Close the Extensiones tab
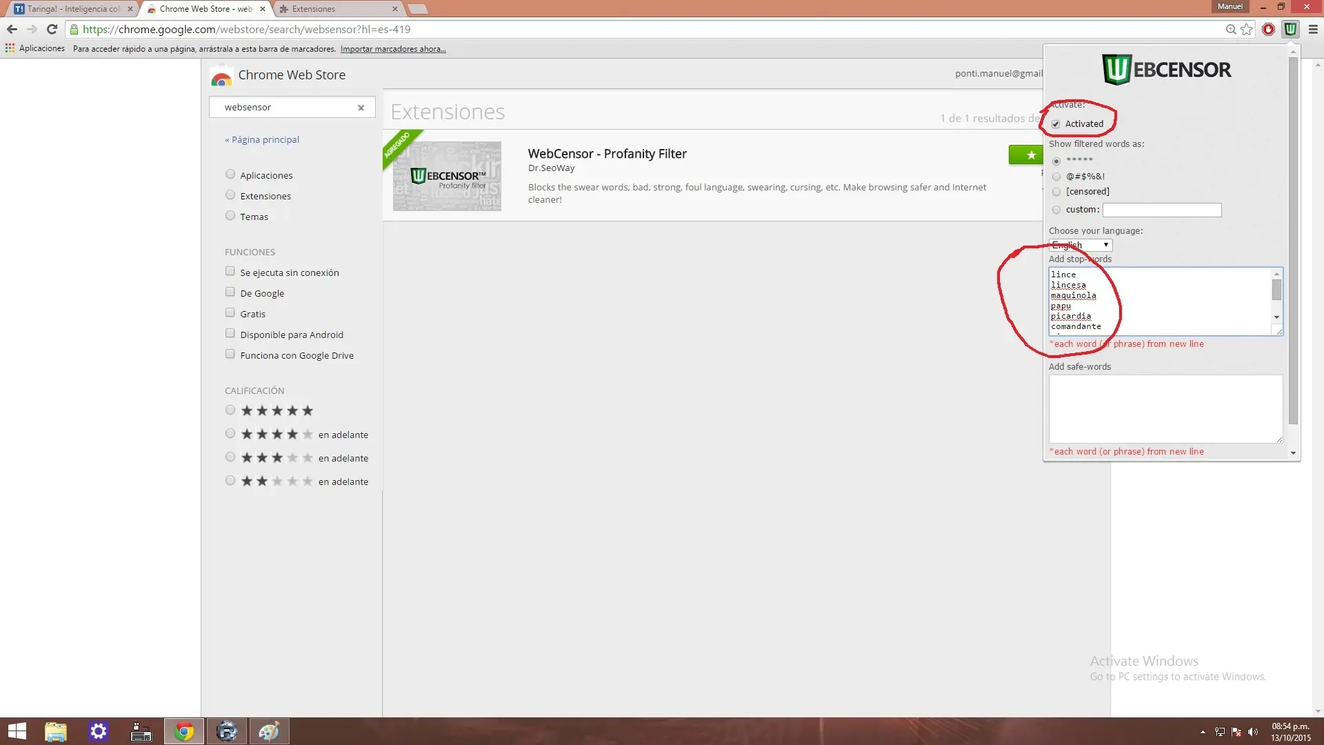1324x745 pixels. coord(394,9)
